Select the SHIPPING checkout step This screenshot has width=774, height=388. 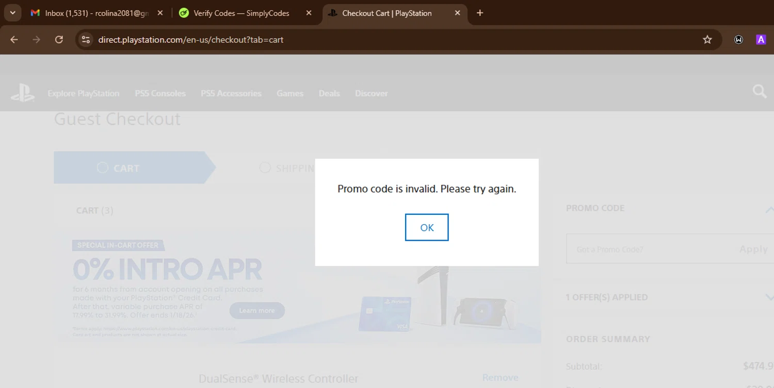287,168
